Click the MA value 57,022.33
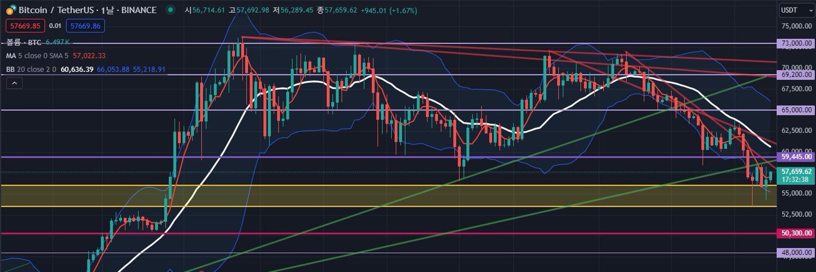This screenshot has width=816, height=272. pyautogui.click(x=89, y=55)
